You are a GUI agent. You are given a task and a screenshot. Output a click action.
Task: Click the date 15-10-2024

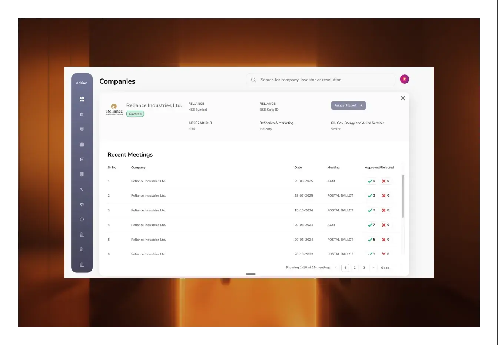coord(304,210)
